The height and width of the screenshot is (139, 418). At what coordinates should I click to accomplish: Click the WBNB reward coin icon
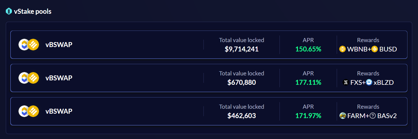343,49
